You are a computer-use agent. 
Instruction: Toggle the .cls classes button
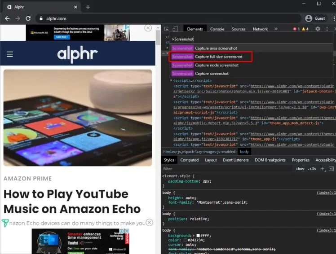(x=312, y=169)
